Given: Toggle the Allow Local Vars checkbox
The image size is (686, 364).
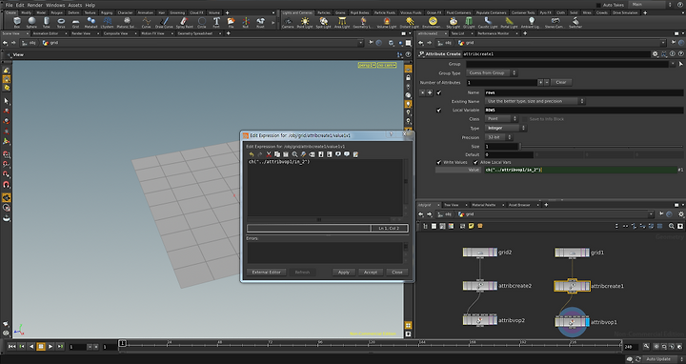Looking at the screenshot, I should tap(475, 162).
